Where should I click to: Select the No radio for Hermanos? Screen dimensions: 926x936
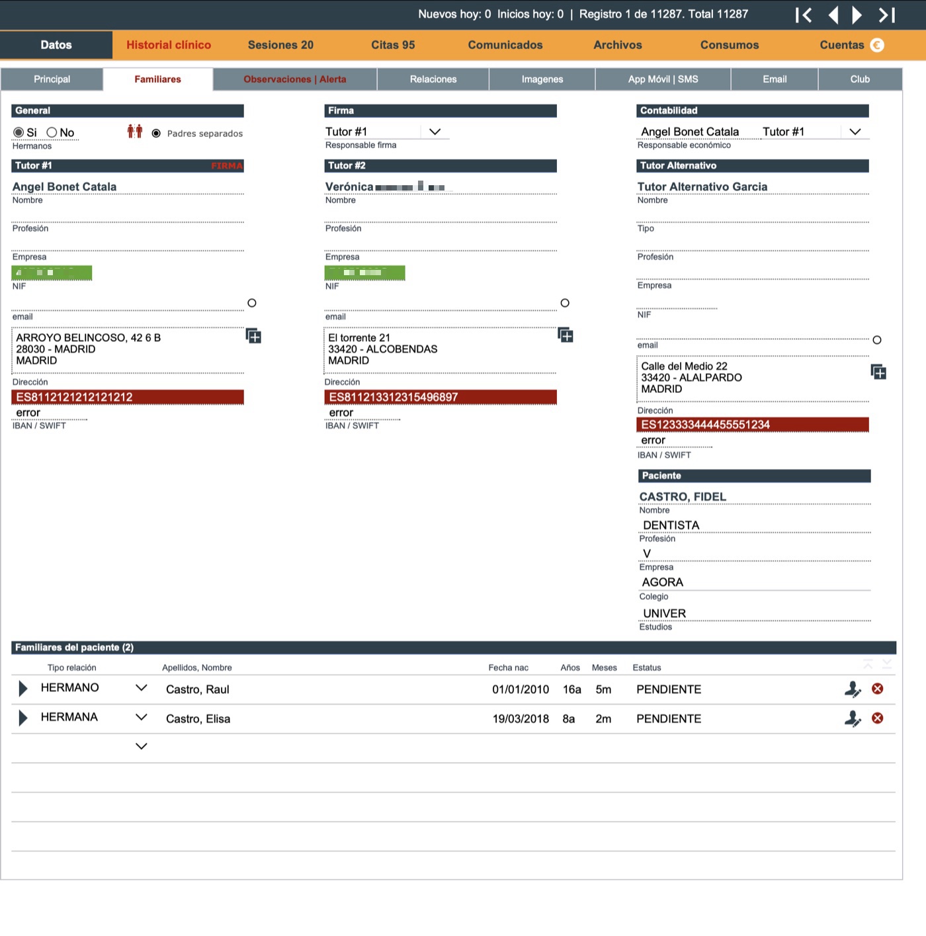click(x=52, y=132)
